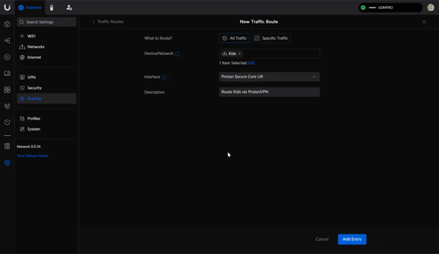The image size is (439, 254).
Task: Click Edit next to 1 Item Selected
Action: click(251, 63)
